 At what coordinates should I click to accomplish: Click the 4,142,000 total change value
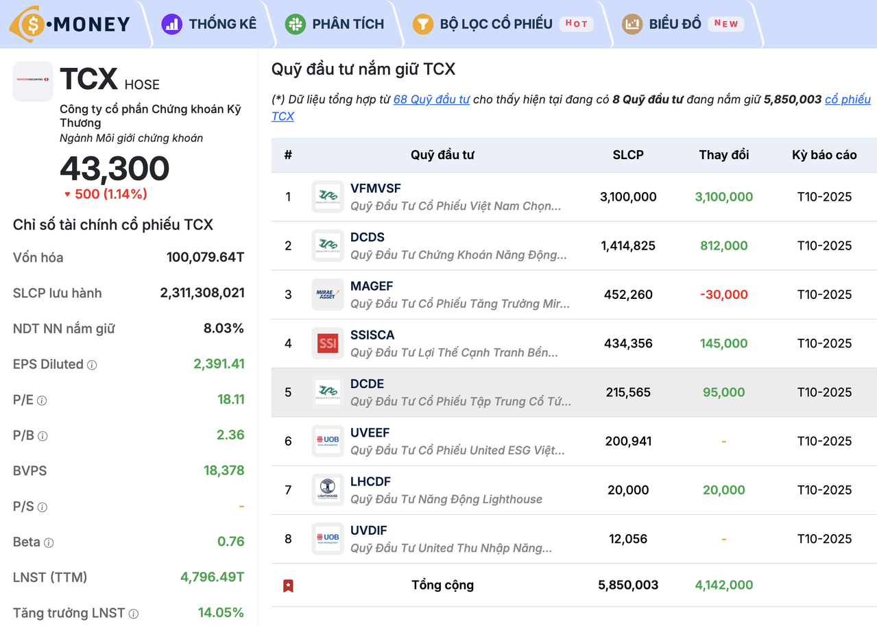724,585
